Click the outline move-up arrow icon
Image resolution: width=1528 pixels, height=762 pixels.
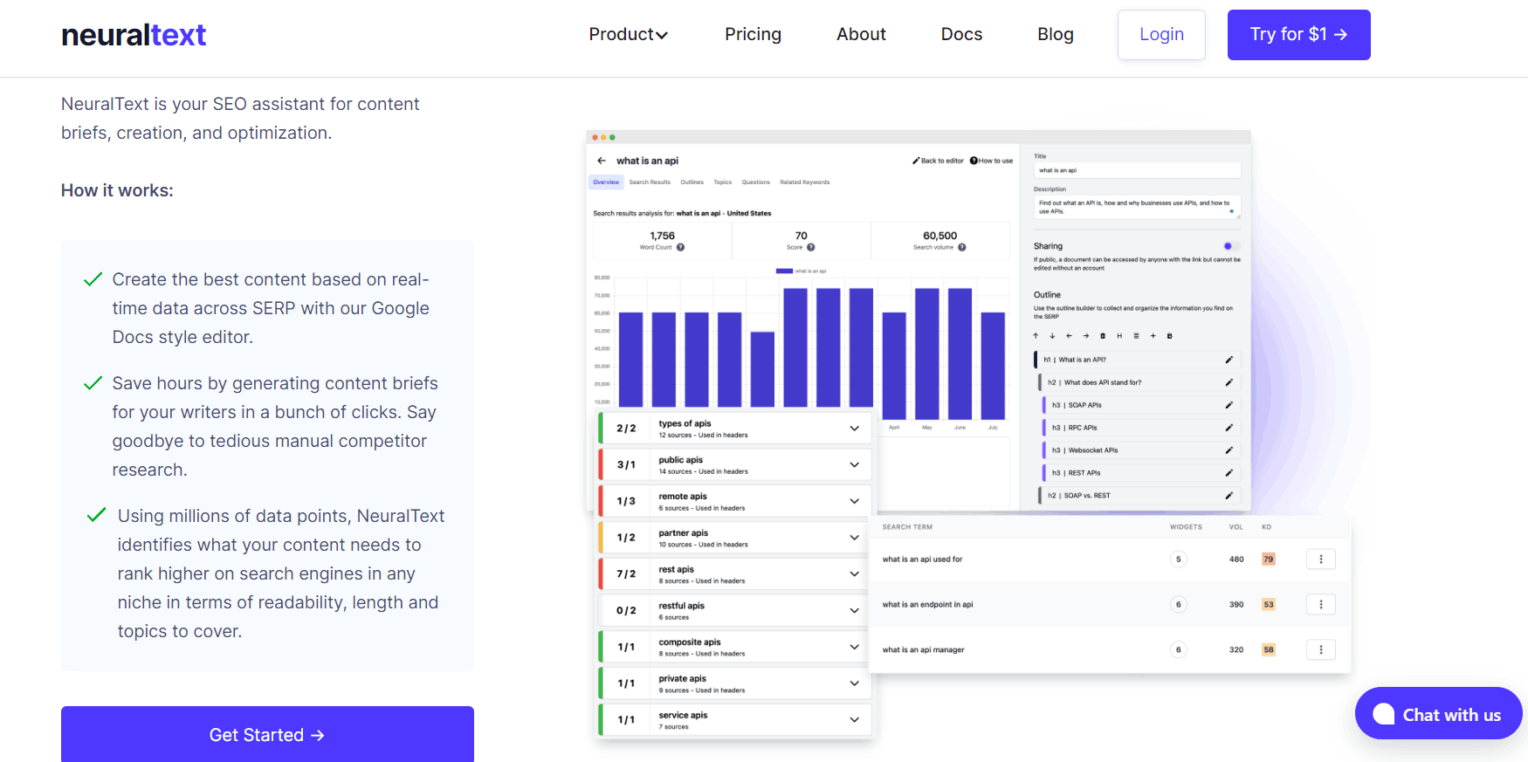click(x=1036, y=336)
